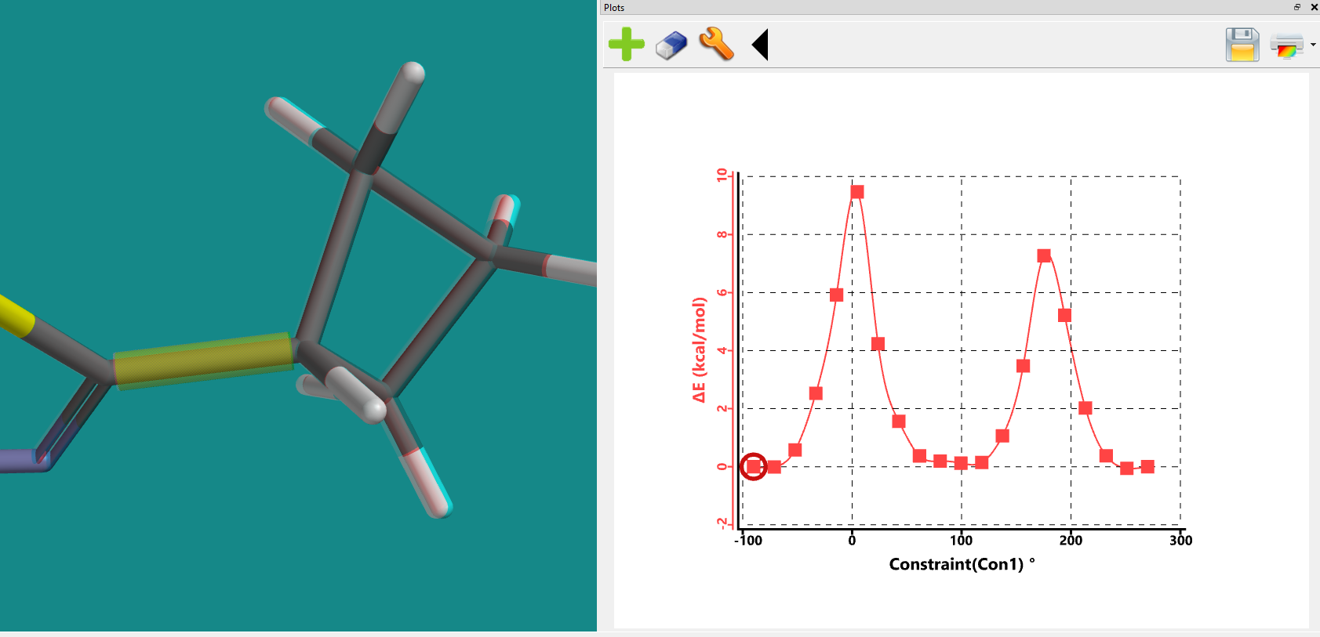1320x637 pixels.
Task: Click the ΔE (kcal/mol) y-axis label
Action: (699, 349)
